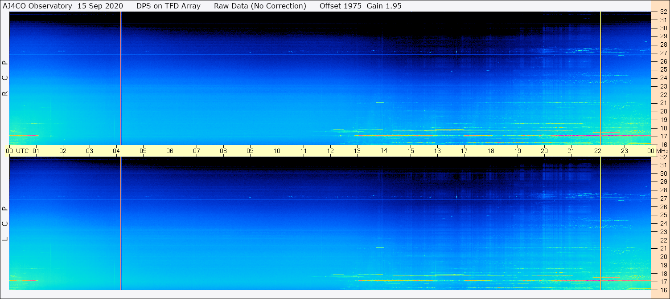The height and width of the screenshot is (299, 670).
Task: Click hour "06" on the UTC time axis
Action: [x=170, y=151]
